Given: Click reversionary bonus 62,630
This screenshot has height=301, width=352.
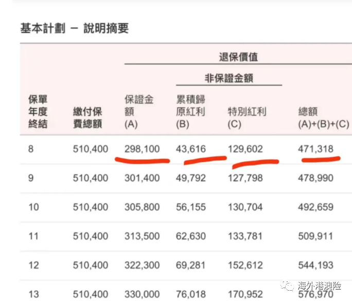Looking at the screenshot, I should tap(191, 236).
